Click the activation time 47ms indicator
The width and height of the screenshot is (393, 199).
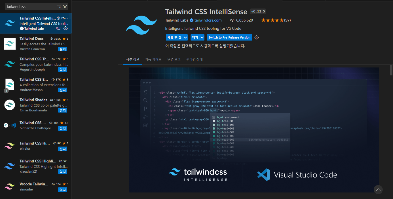62,18
